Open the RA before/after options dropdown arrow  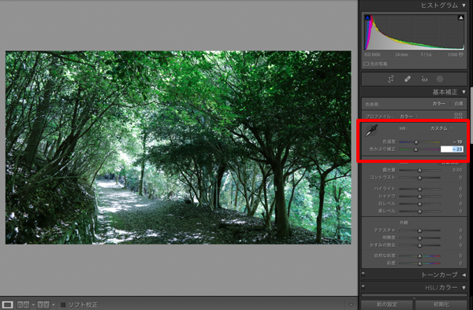33,304
